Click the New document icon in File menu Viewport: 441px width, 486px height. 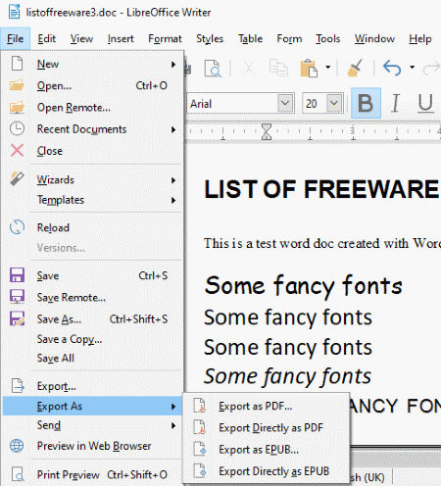[17, 64]
